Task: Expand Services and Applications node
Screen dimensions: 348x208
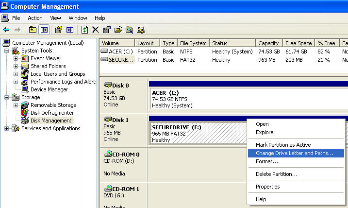Action: tap(7, 128)
